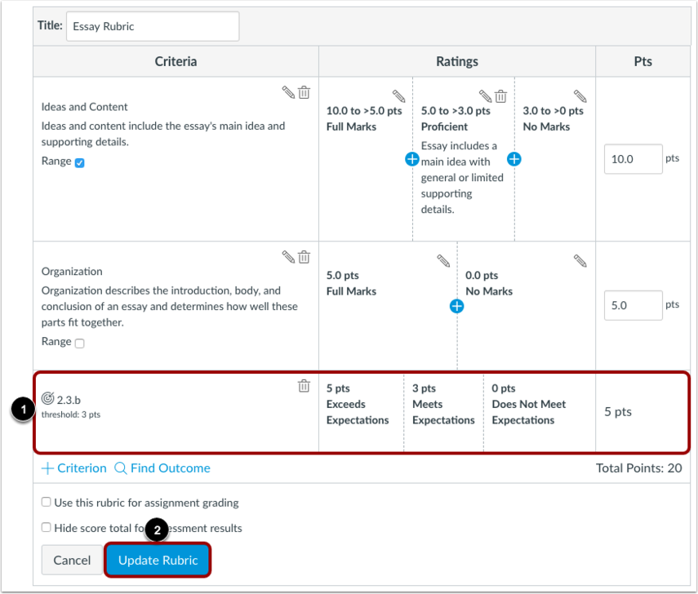Edit the Ideas and Content criterion pencil
The image size is (698, 594).
(x=288, y=92)
